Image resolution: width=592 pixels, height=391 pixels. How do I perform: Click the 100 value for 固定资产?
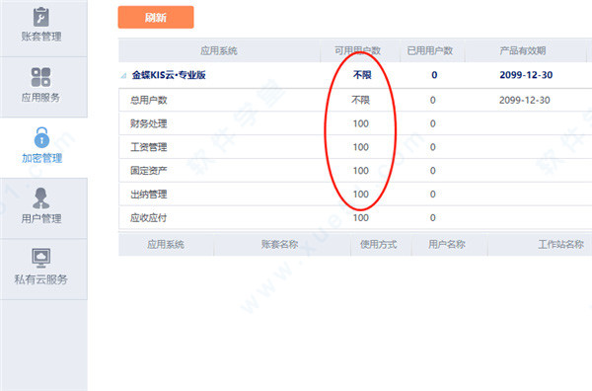coord(360,171)
